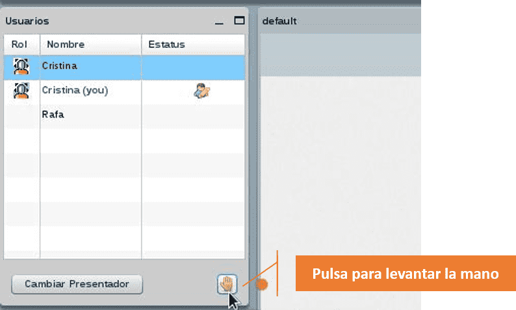Click presenter role icon of highlighted Cristina
The height and width of the screenshot is (310, 516).
point(21,66)
